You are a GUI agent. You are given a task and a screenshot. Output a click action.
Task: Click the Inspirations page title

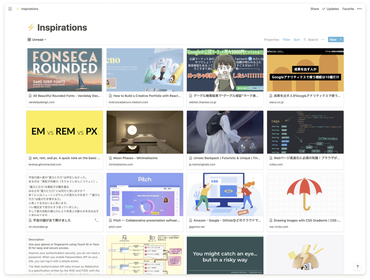62,27
